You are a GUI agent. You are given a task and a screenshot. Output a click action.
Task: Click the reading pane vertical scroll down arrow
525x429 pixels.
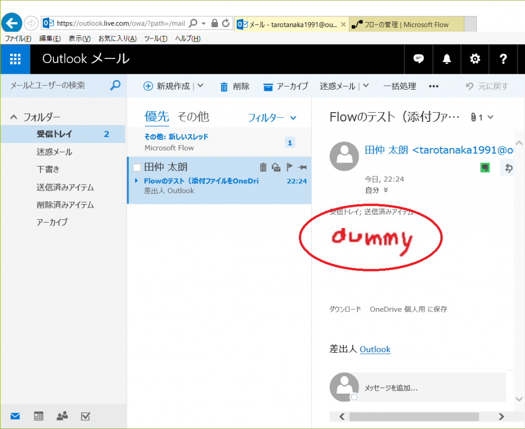pos(519,399)
